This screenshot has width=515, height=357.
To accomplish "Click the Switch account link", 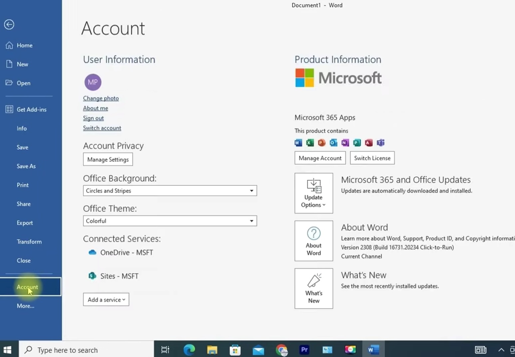I will [102, 128].
